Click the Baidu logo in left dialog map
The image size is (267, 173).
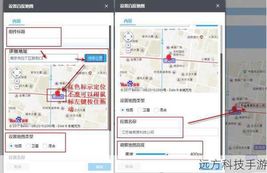19,120
